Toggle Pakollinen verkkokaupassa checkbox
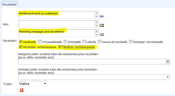The height and width of the screenshot is (96, 175). click(x=60, y=47)
